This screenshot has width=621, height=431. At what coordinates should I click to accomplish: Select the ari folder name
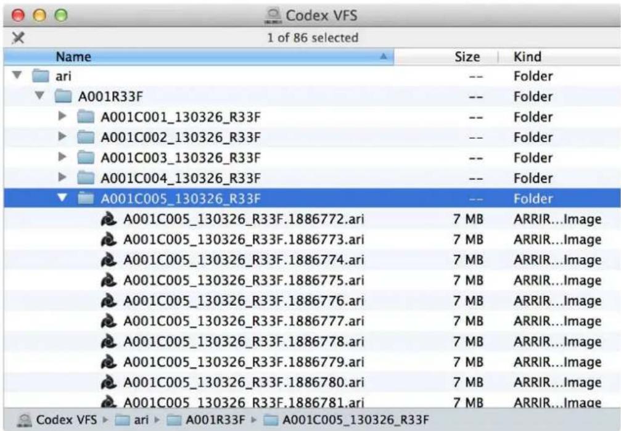(x=64, y=76)
